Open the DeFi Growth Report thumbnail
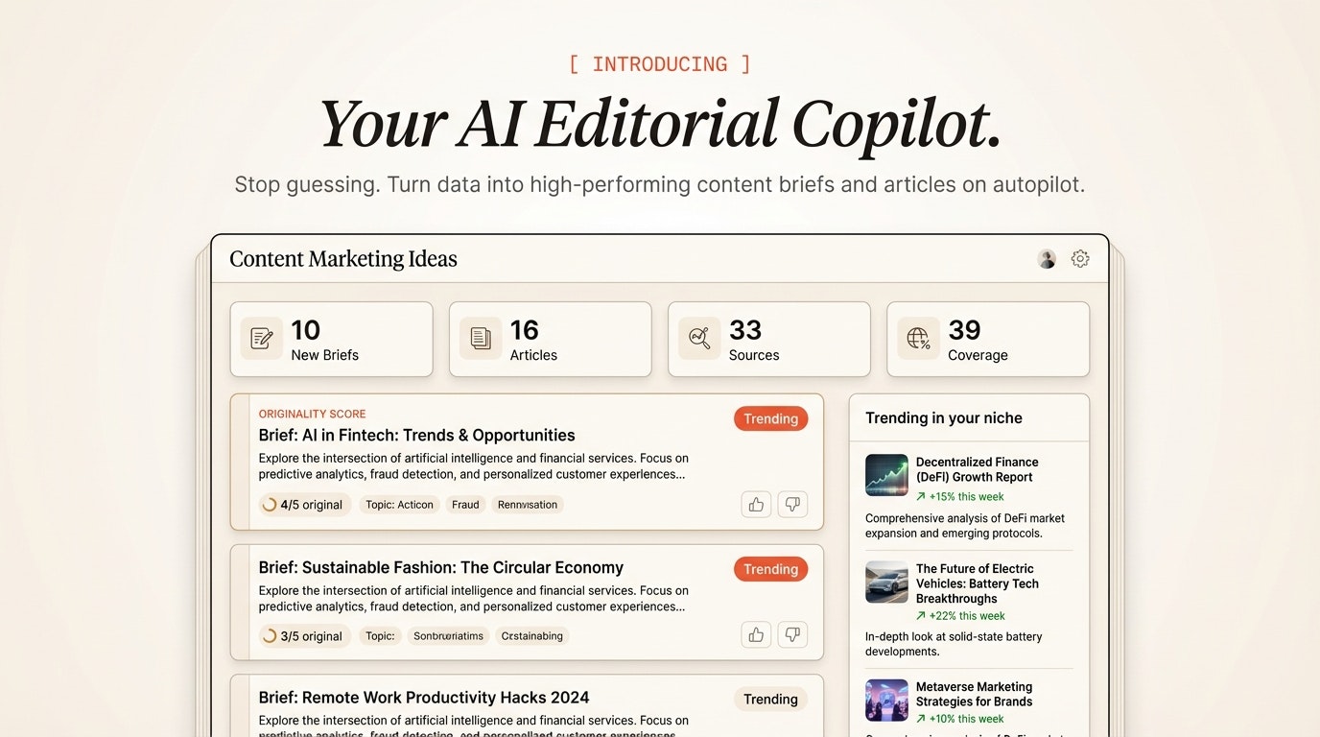Image resolution: width=1320 pixels, height=737 pixels. coord(885,475)
